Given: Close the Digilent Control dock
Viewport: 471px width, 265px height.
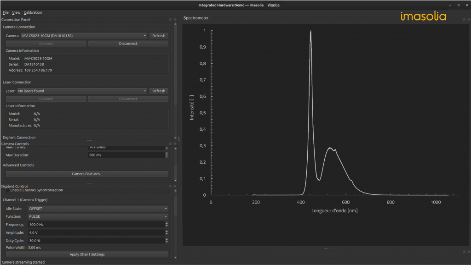Looking at the screenshot, I should 175,186.
